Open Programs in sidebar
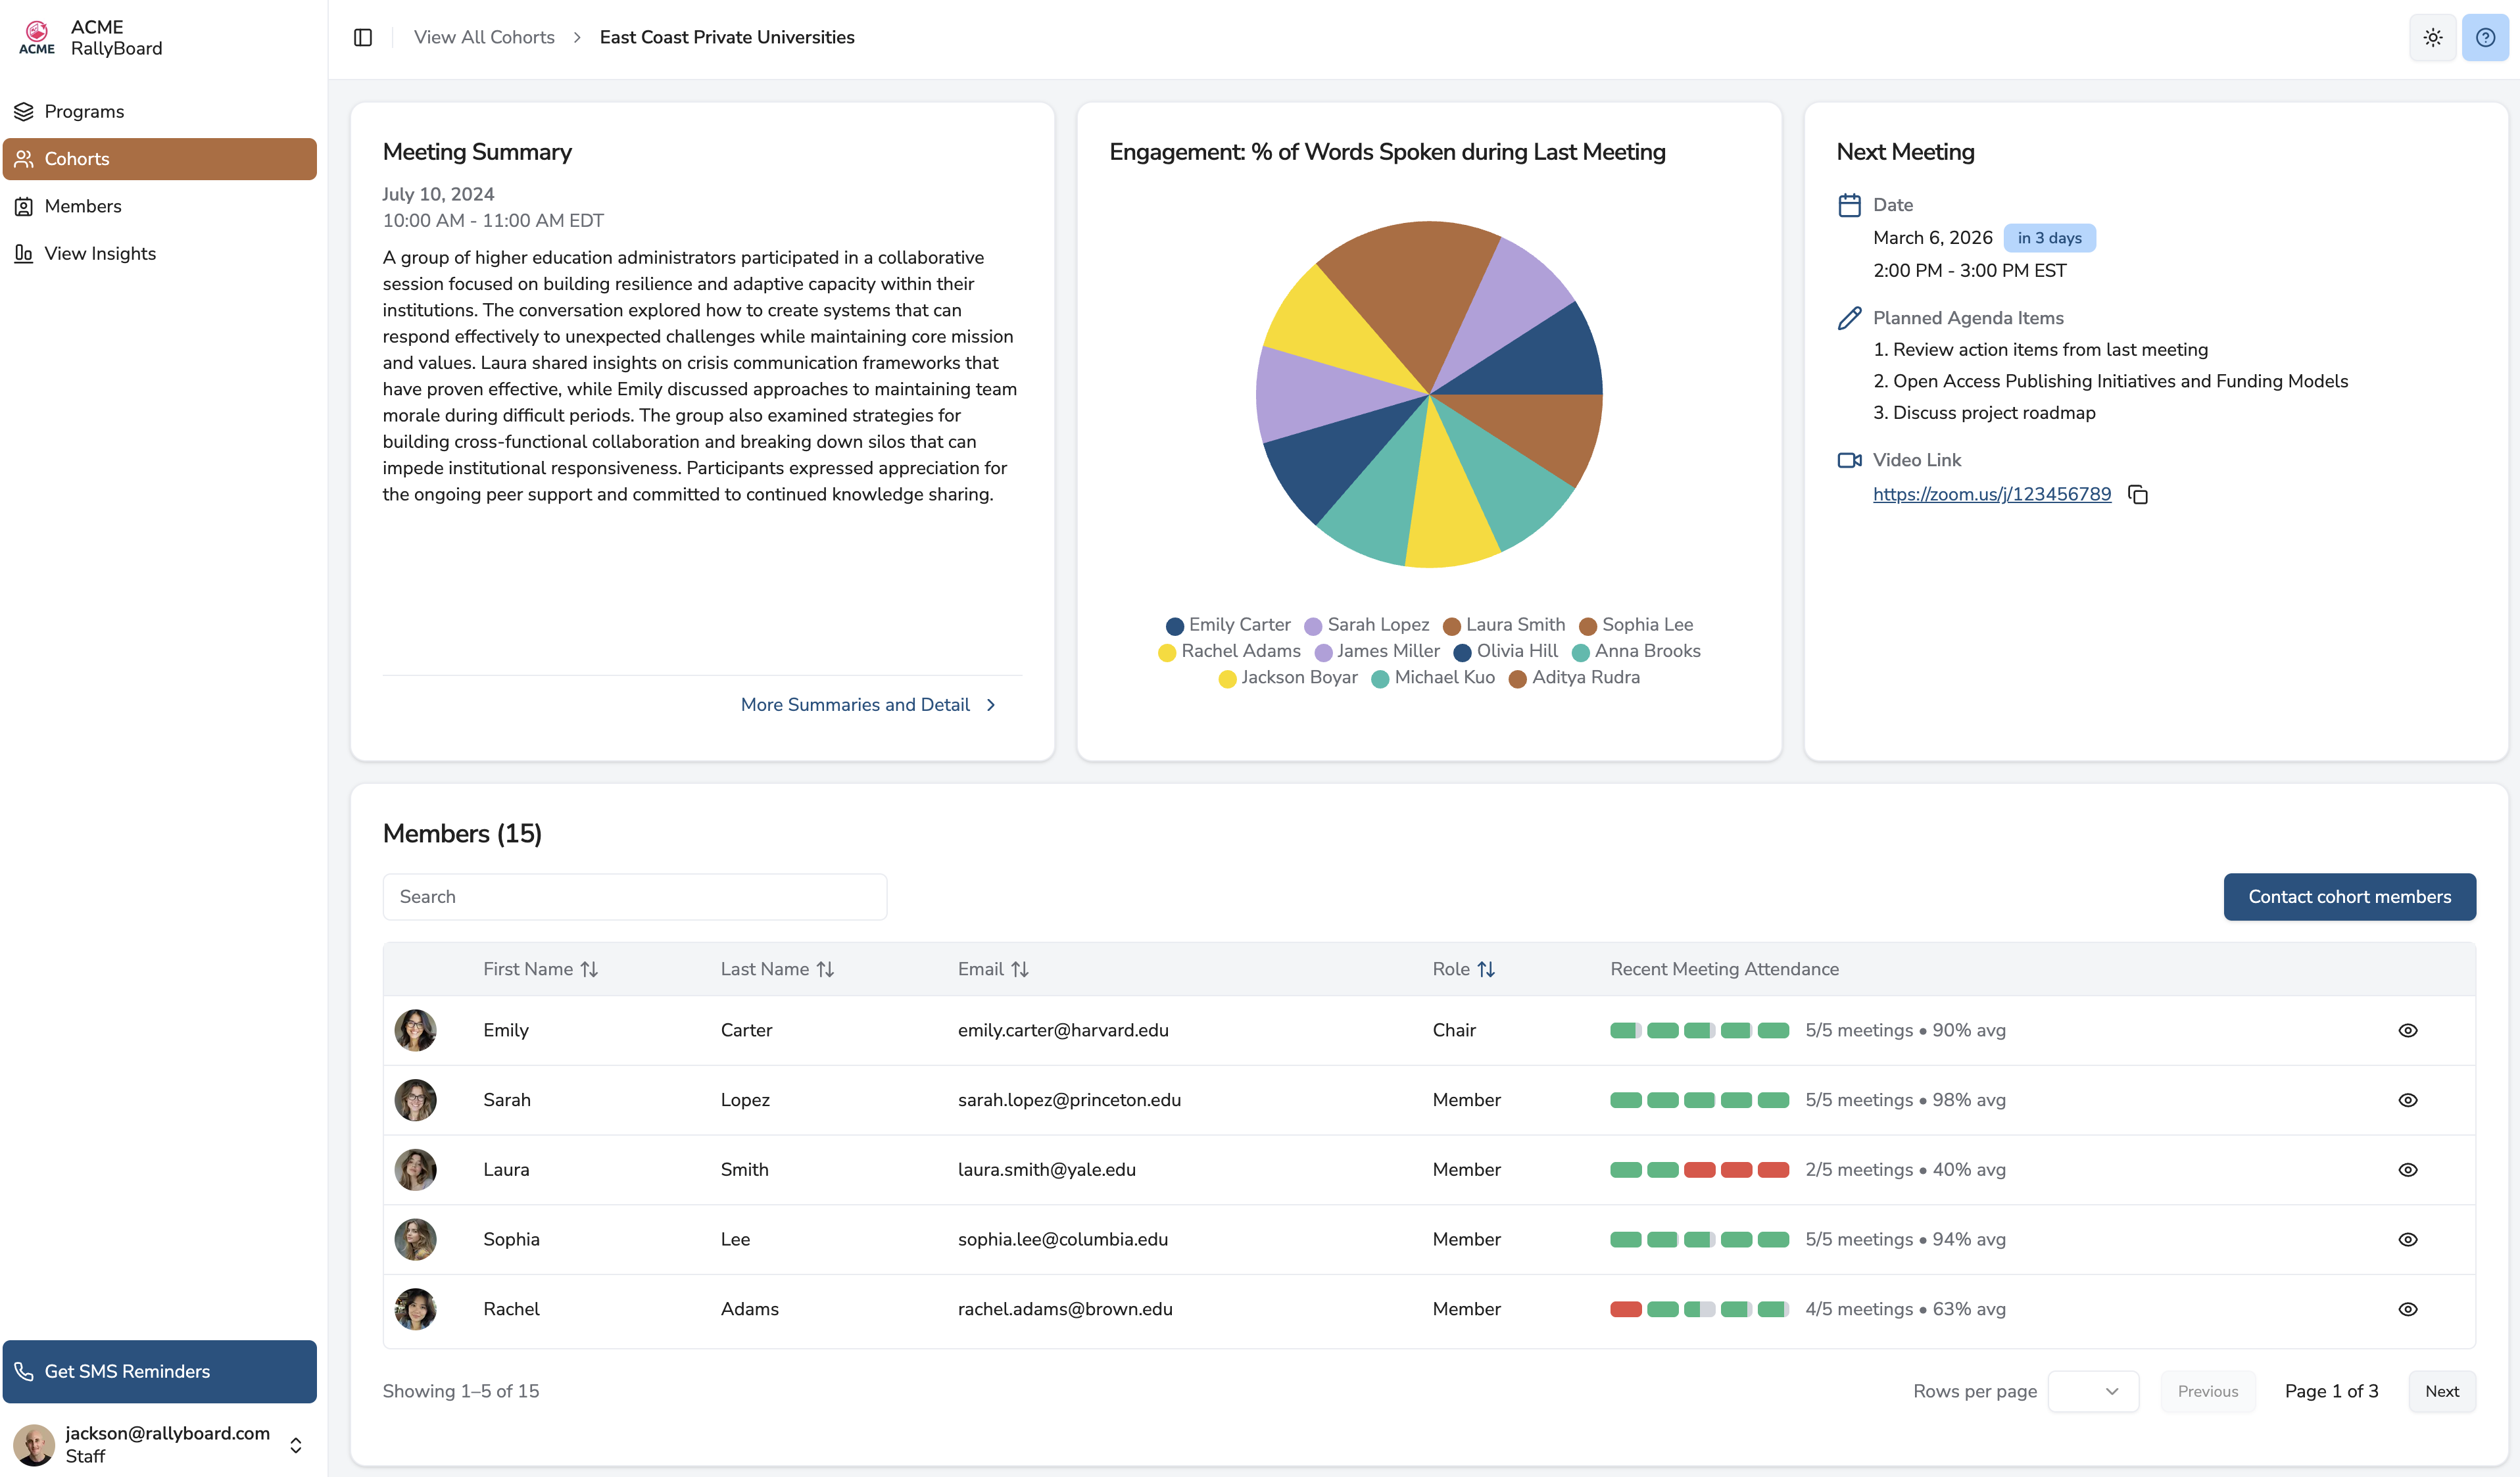This screenshot has height=1477, width=2520. tap(84, 111)
